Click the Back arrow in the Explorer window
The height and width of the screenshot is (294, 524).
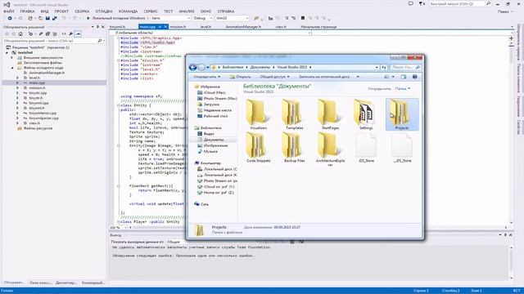[193, 67]
